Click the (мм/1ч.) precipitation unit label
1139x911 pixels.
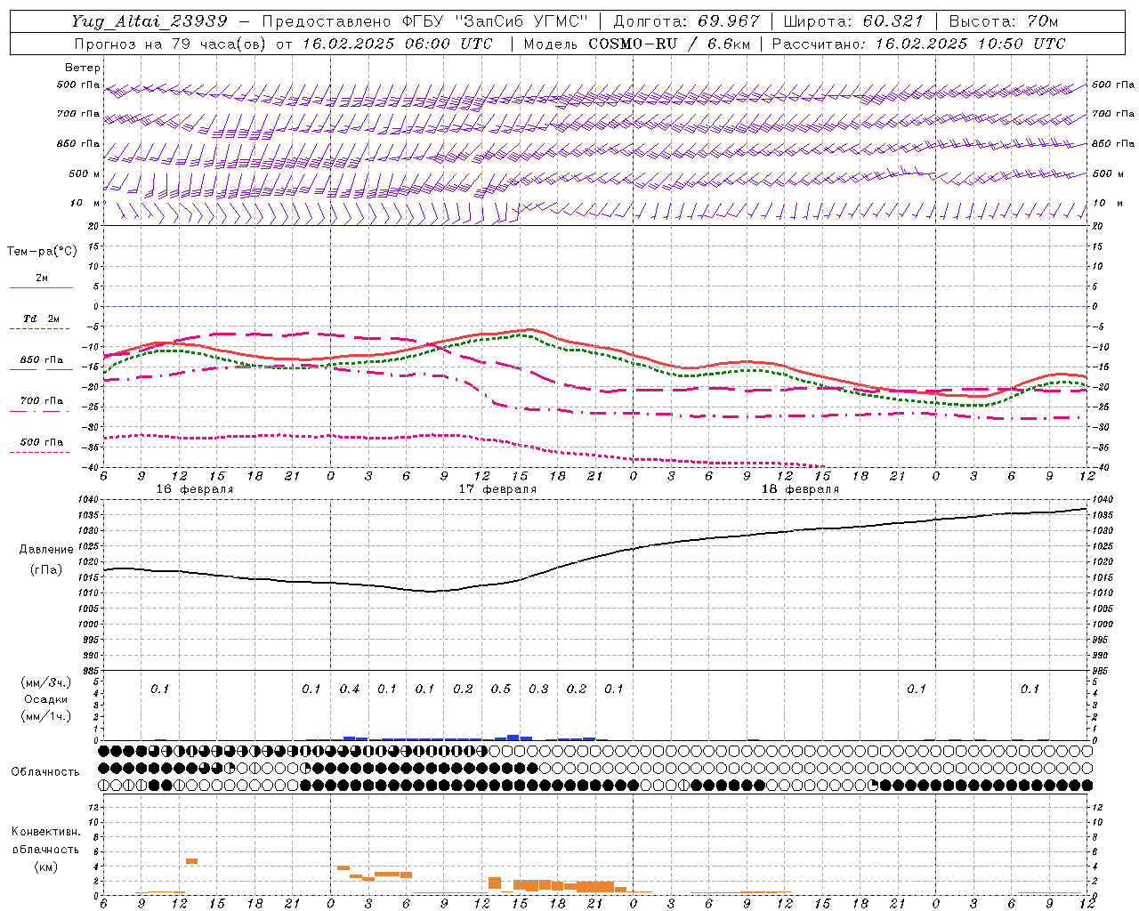(46, 716)
